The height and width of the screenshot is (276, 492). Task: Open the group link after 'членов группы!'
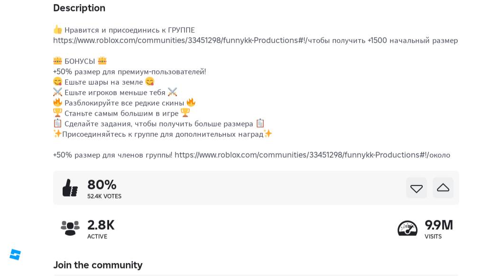click(x=301, y=155)
